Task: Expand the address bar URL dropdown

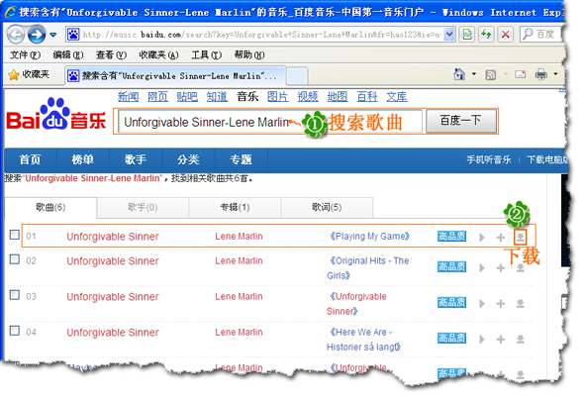Action: pos(449,35)
